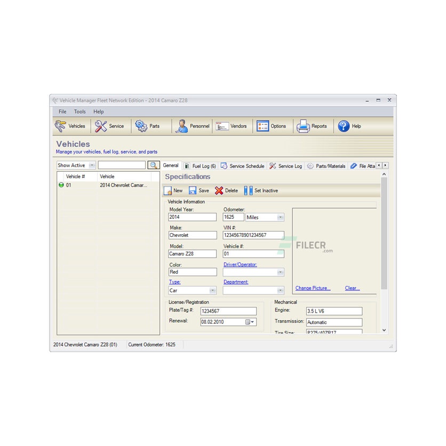The image size is (446, 446).
Task: Open the Service wrench icon
Action: (101, 126)
